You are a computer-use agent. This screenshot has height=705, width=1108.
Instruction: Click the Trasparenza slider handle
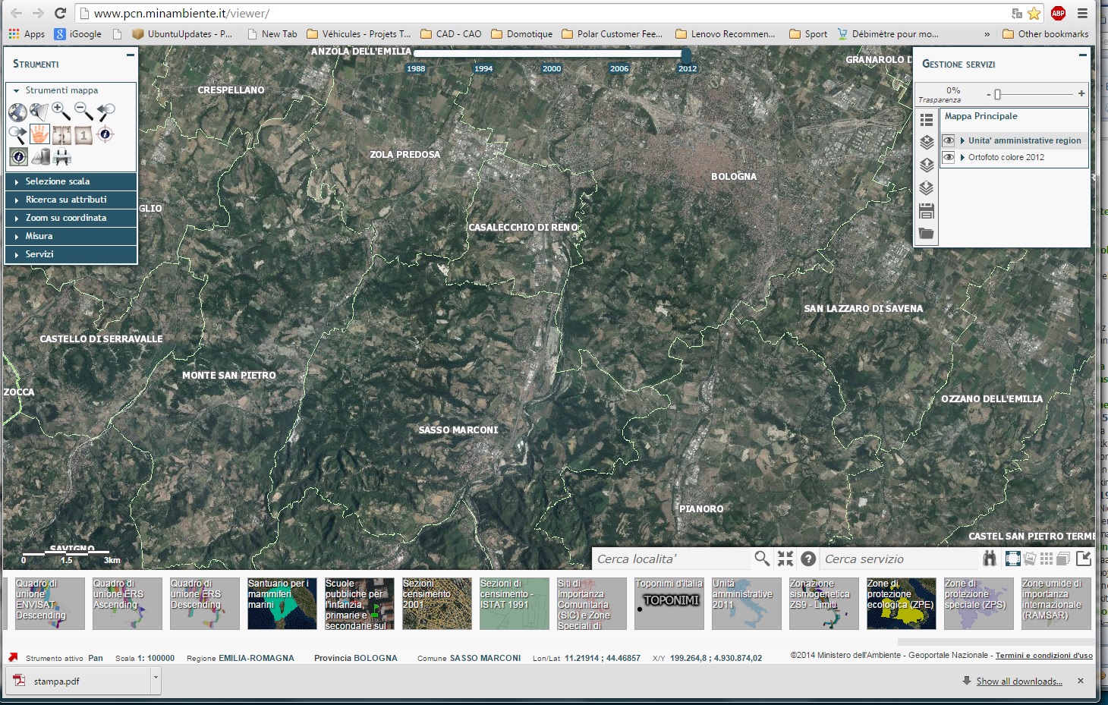pyautogui.click(x=998, y=94)
